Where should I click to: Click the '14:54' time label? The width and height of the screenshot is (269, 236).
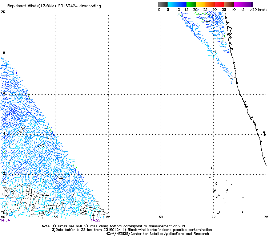(5, 220)
